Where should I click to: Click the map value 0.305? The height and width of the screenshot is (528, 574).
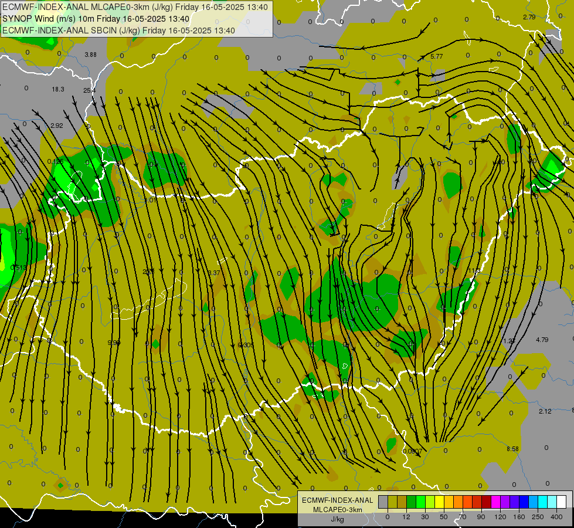click(246, 345)
